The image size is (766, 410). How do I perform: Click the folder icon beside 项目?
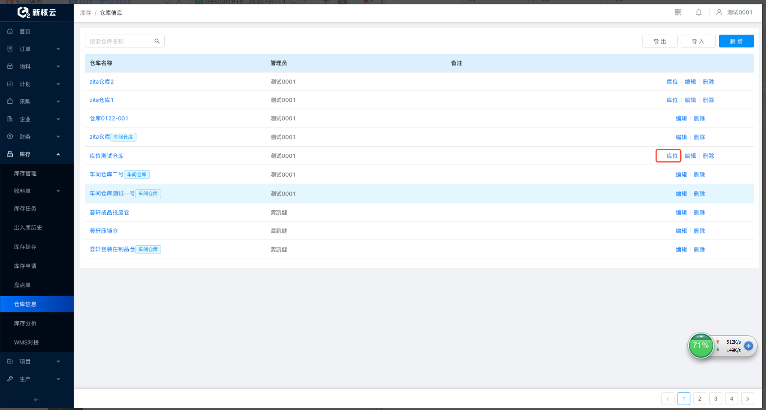click(x=10, y=361)
